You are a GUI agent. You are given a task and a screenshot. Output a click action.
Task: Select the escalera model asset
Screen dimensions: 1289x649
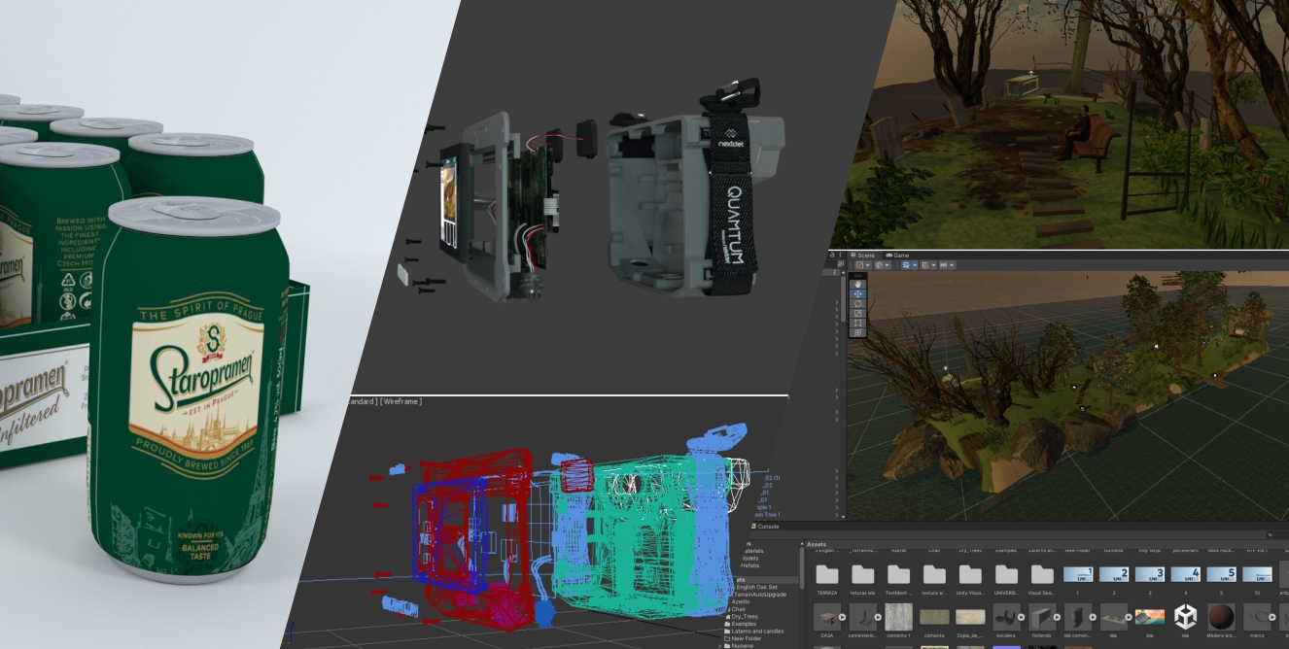click(1004, 618)
